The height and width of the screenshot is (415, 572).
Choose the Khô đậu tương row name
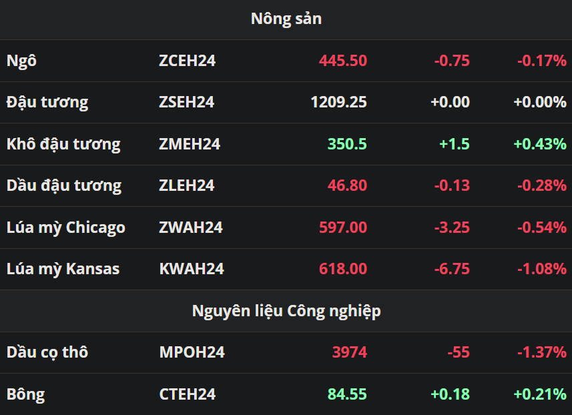[63, 144]
